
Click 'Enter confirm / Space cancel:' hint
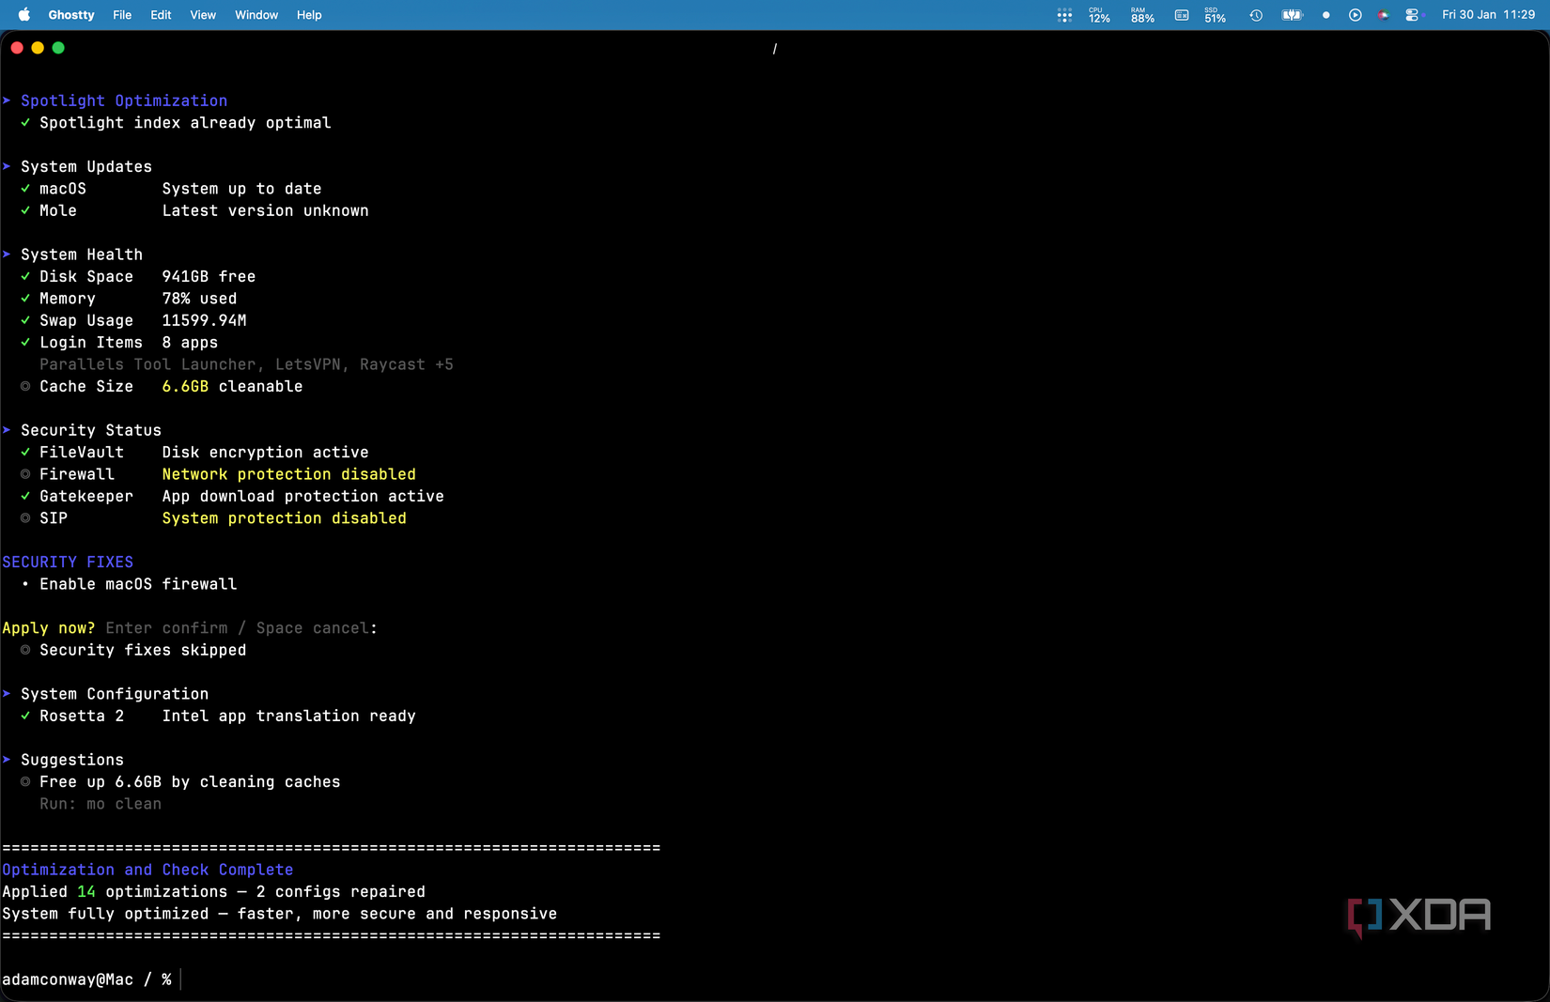point(241,628)
